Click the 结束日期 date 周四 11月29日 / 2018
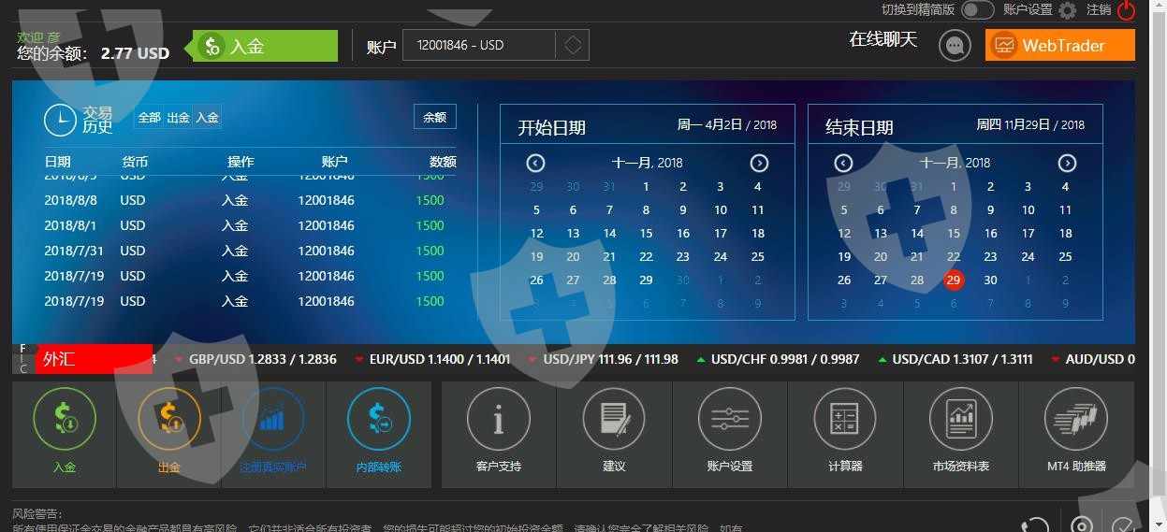This screenshot has width=1167, height=532. click(1030, 124)
